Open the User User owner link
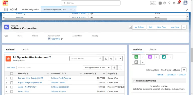This screenshot has width=193, height=95. pyautogui.click(x=56, y=39)
